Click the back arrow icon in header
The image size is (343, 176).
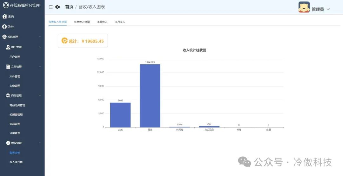tap(57, 7)
